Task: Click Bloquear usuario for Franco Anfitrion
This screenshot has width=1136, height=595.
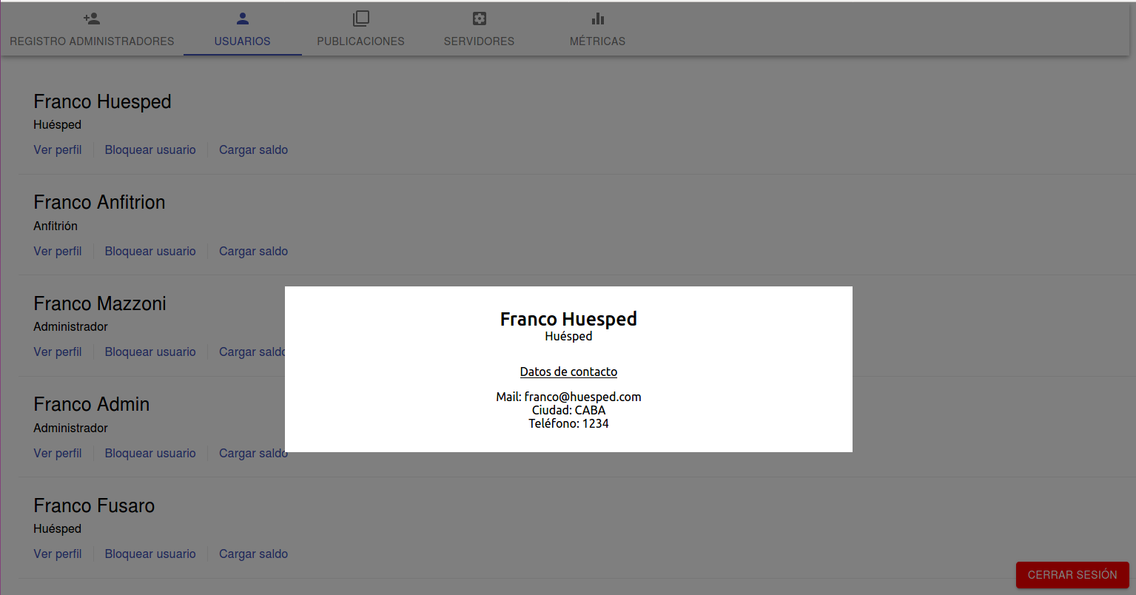Action: [150, 251]
